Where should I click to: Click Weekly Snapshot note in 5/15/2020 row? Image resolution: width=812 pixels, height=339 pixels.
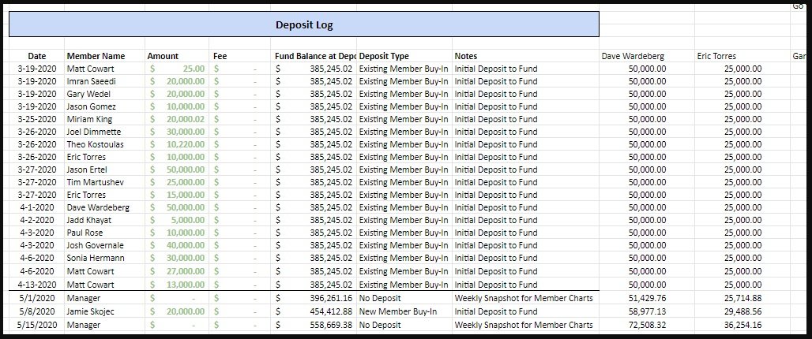pos(524,325)
